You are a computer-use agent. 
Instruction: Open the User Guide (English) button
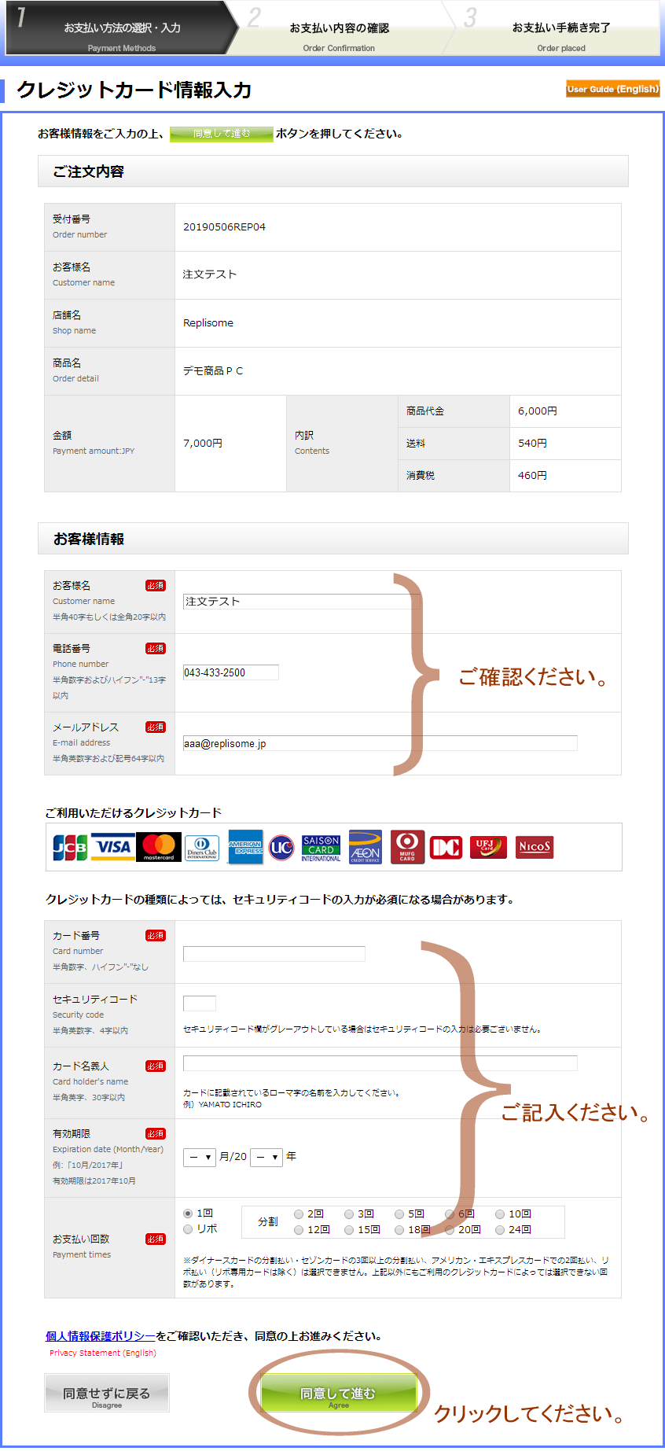[x=612, y=89]
